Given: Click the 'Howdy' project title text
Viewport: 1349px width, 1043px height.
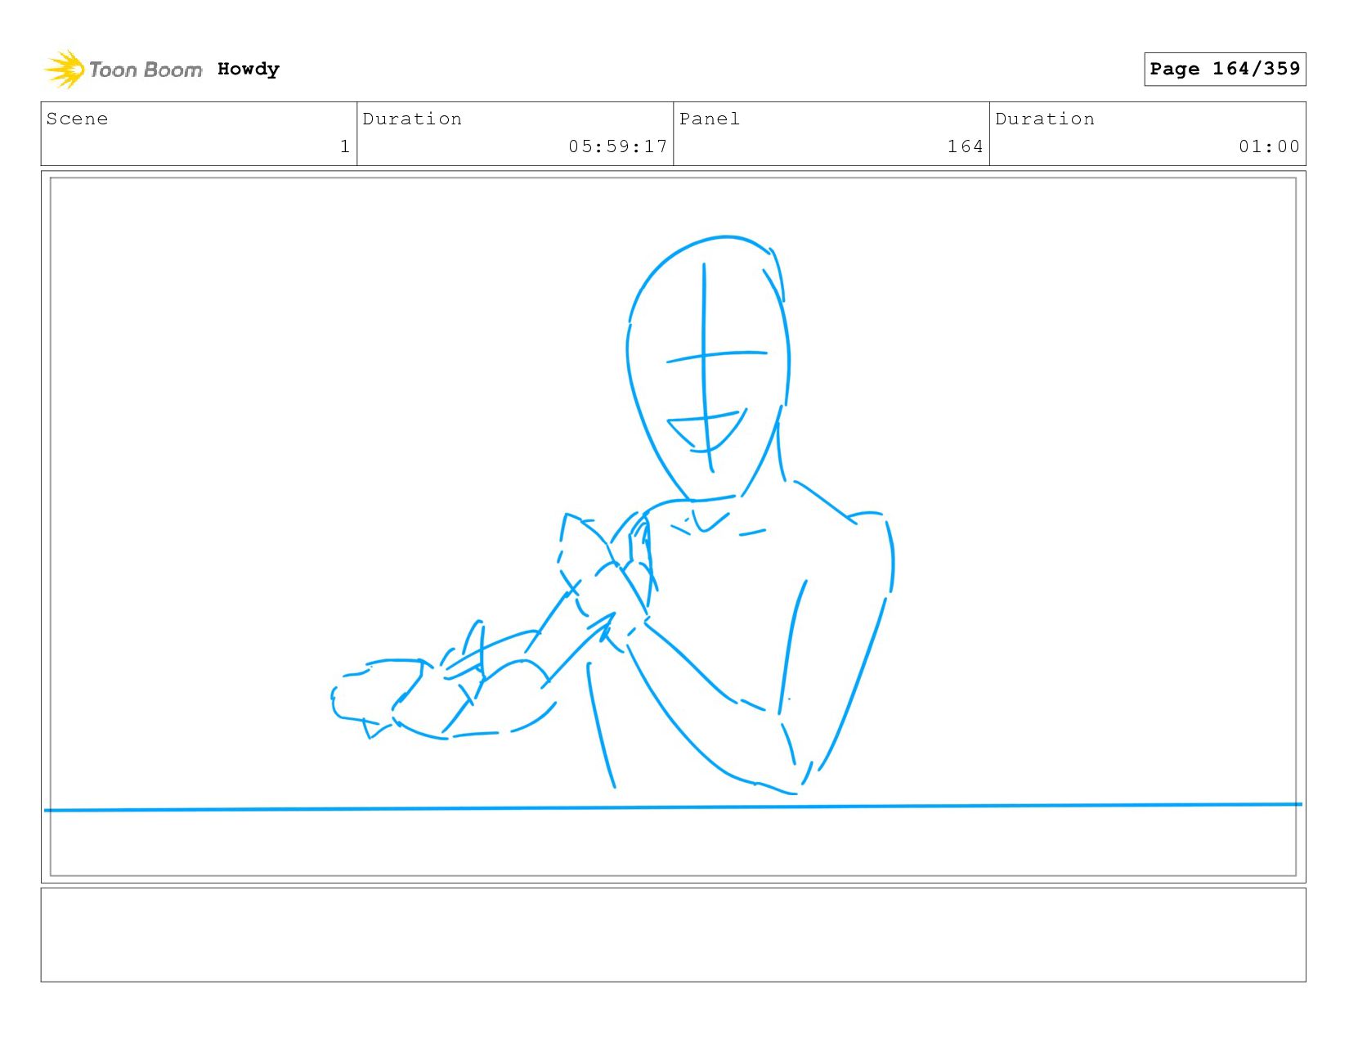Looking at the screenshot, I should tap(249, 70).
